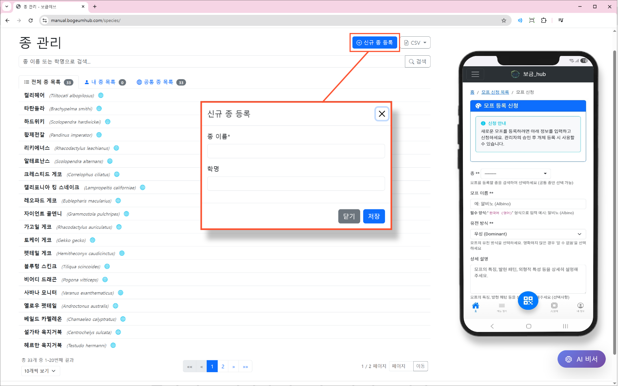Click the 신규 종 등록 button
This screenshot has height=386, width=618.
pyautogui.click(x=374, y=43)
